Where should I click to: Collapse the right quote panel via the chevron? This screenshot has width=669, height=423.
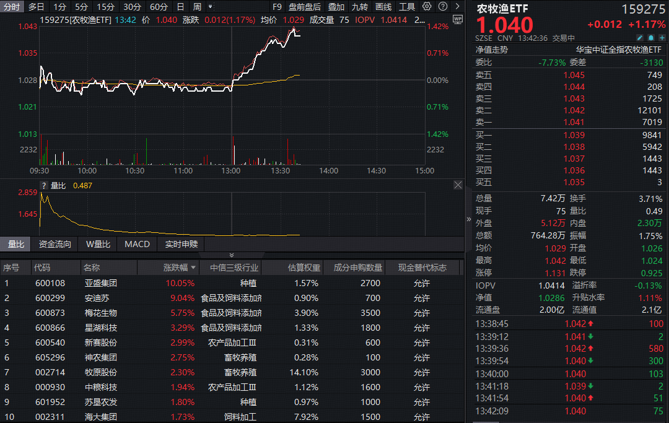click(468, 218)
